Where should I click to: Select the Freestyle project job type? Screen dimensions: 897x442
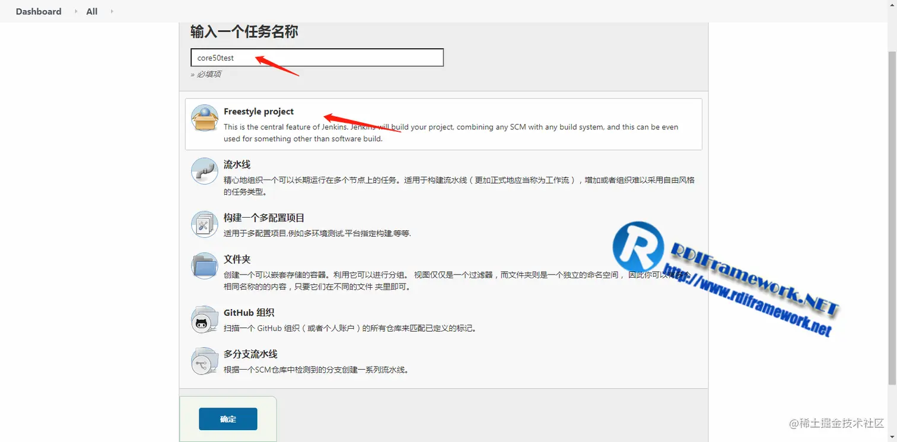point(259,112)
